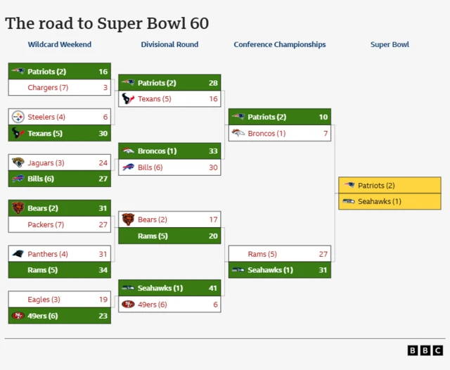Click the 'Bills (6)' name beside score 30
The height and width of the screenshot is (370, 450).
(x=150, y=167)
